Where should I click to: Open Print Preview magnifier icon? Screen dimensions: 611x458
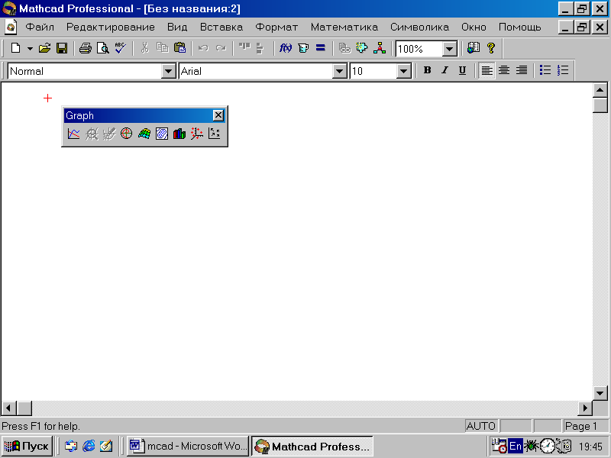(103, 48)
